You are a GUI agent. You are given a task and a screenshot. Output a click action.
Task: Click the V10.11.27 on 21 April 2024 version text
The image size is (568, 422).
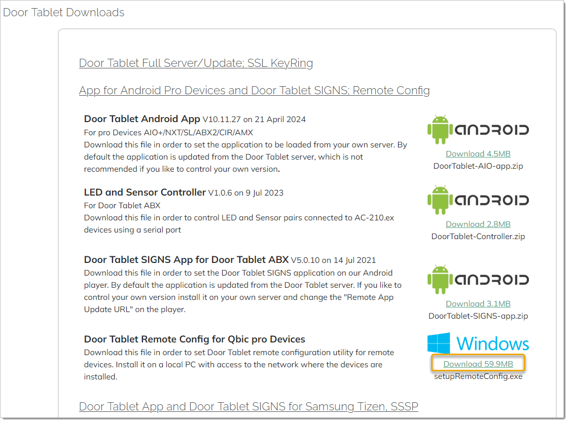254,120
